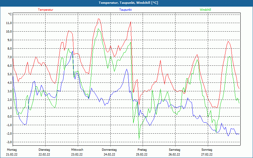The width and height of the screenshot is (253, 158).
Task: Click the 6,0 y-axis value
Action: (x=9, y=66)
